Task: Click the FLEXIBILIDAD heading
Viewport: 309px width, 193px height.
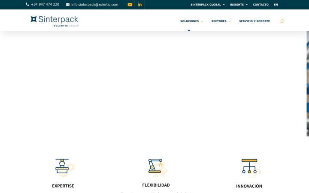Action: tap(156, 185)
